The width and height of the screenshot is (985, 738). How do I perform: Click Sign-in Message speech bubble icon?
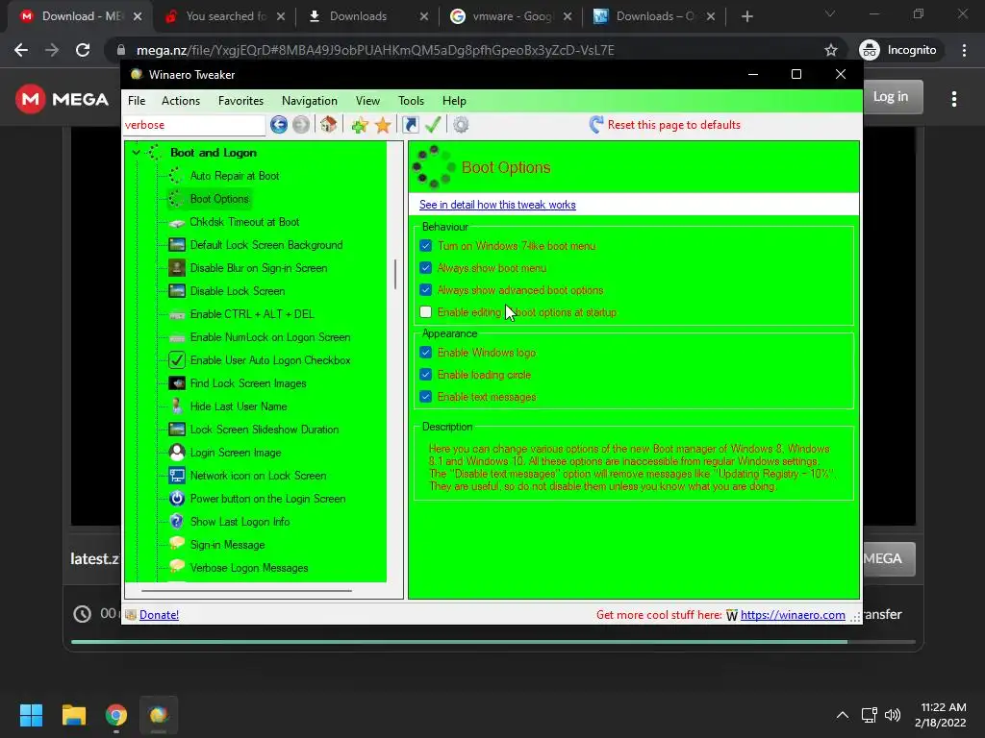pos(177,544)
